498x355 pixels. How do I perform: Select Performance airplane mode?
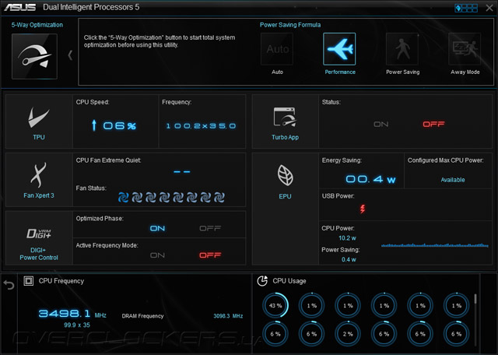tap(339, 49)
